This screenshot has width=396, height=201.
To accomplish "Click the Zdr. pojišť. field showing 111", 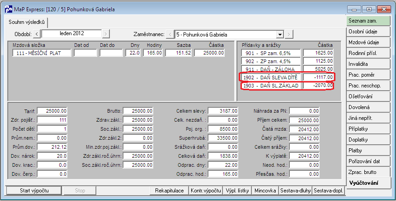I will [x=52, y=120].
